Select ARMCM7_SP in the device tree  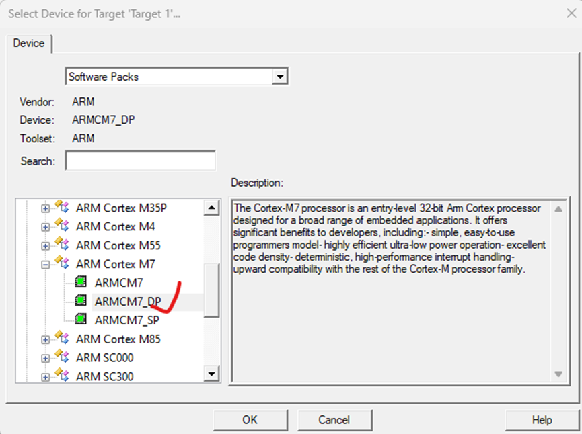coord(127,320)
